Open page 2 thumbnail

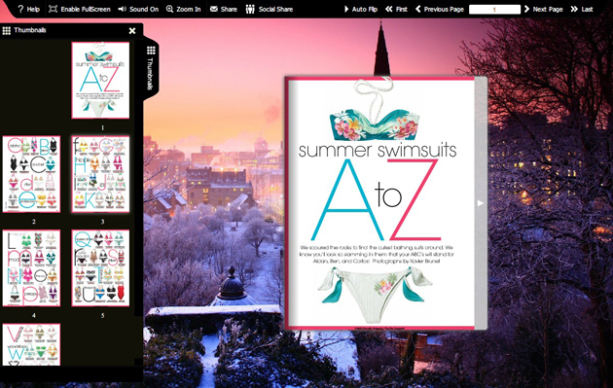pyautogui.click(x=32, y=174)
